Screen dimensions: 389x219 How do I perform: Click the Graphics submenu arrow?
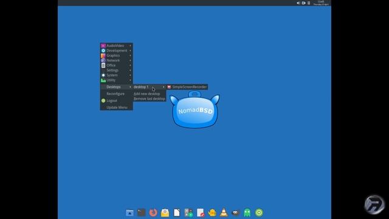[130, 55]
